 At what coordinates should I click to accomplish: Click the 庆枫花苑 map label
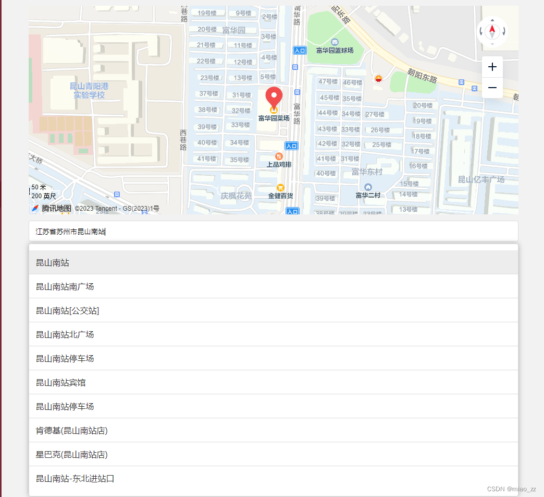236,196
